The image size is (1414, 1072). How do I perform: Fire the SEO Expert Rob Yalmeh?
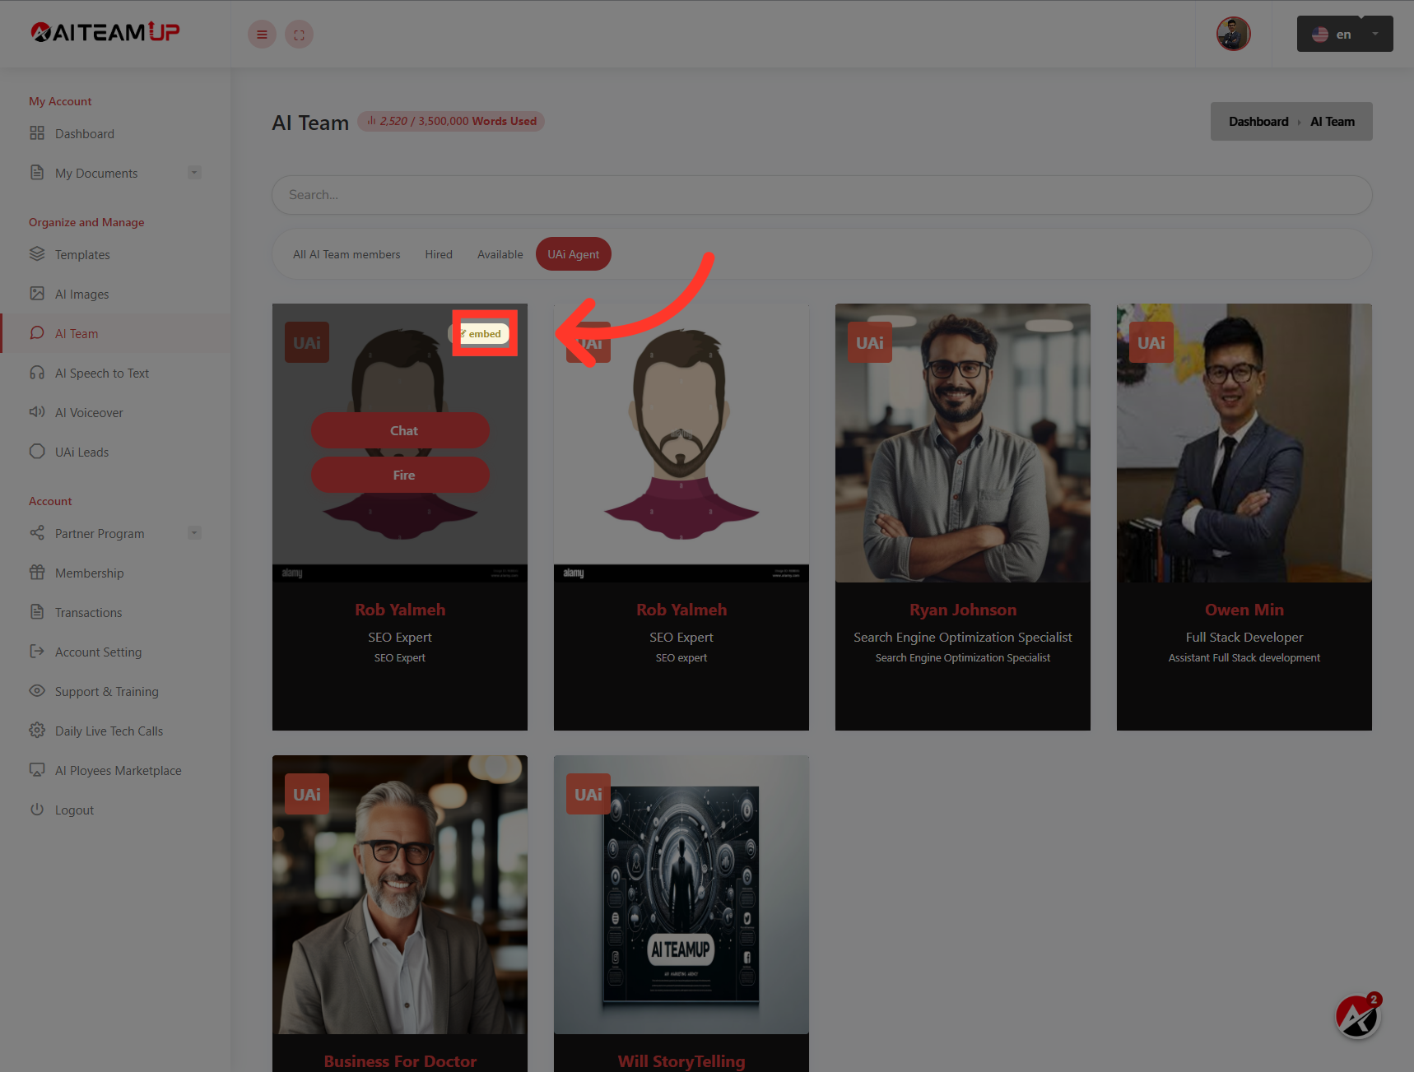(x=400, y=475)
